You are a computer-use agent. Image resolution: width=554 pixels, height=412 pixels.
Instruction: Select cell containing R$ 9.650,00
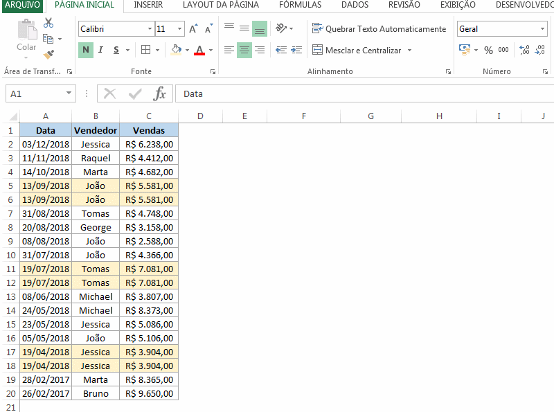tap(149, 393)
